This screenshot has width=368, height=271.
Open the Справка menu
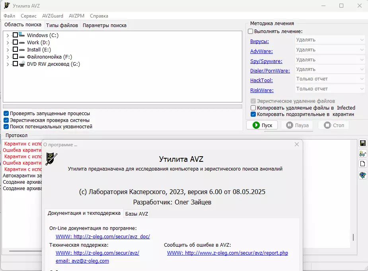tap(99, 16)
